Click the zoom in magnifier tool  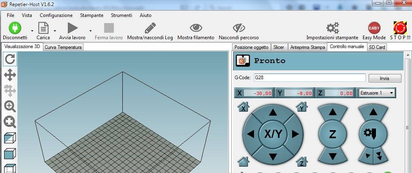pos(10,106)
